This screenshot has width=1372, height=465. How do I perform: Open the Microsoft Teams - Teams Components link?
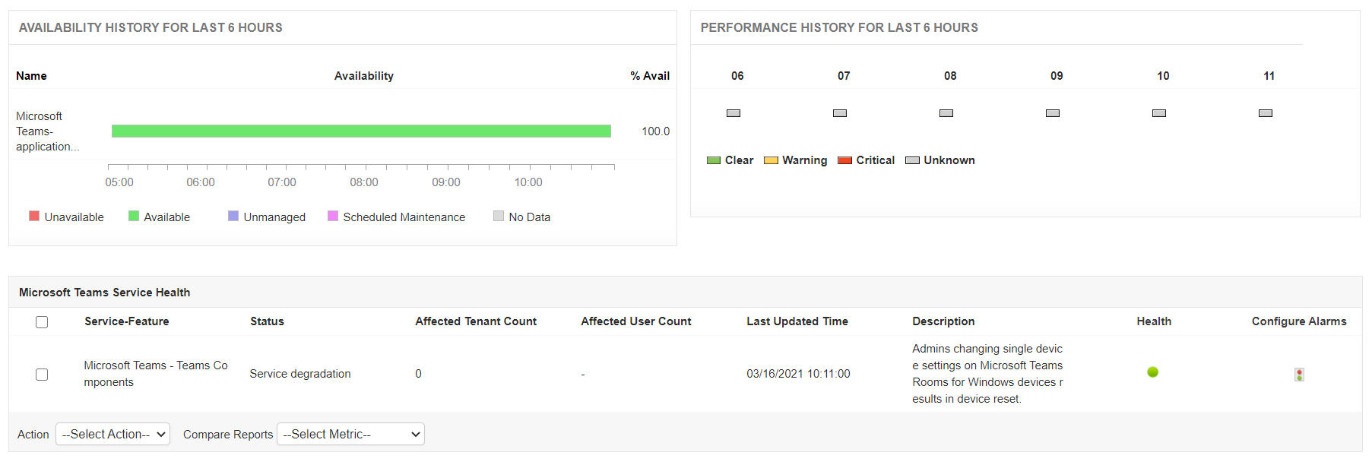click(155, 373)
